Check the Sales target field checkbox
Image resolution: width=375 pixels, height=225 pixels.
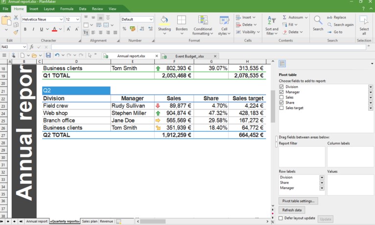(x=281, y=108)
